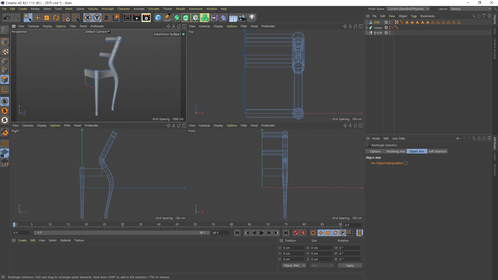Open Edit Render Settings icon

pyautogui.click(x=146, y=18)
